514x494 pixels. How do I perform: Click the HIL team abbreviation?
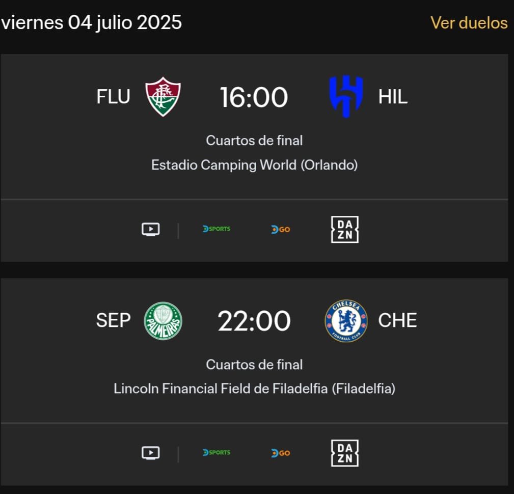tap(393, 97)
